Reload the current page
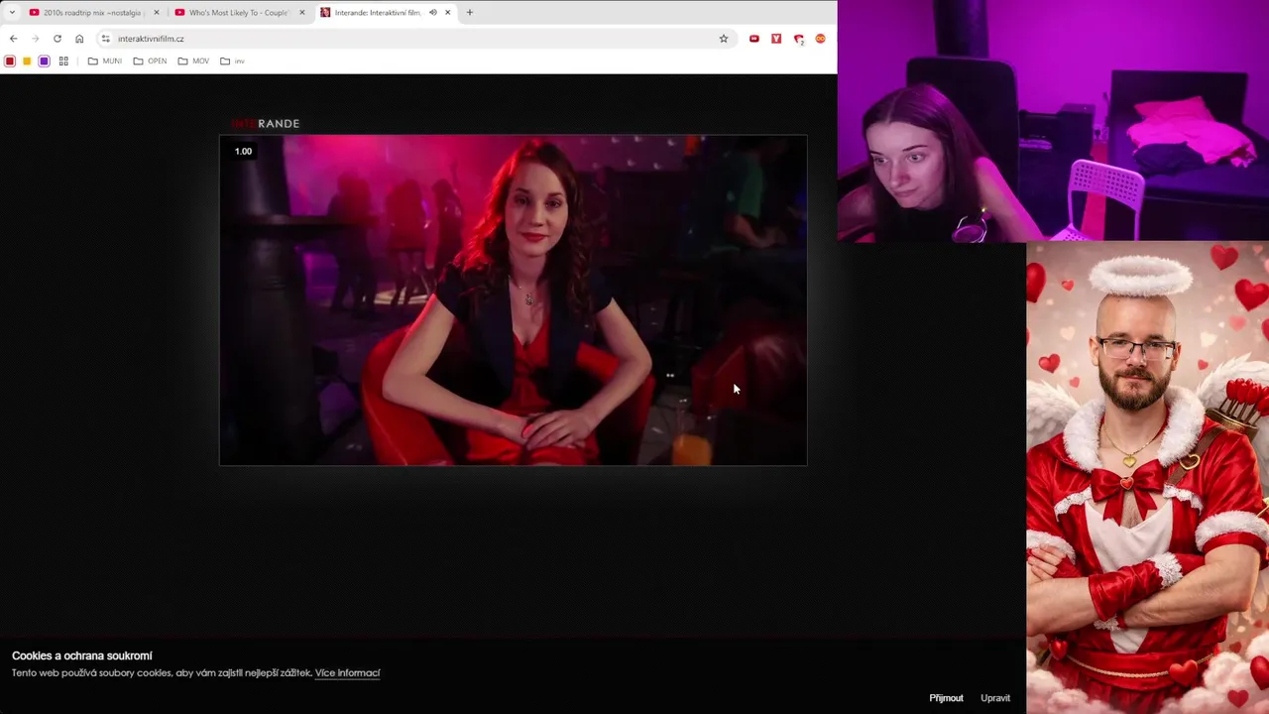Viewport: 1269px width, 714px height. click(58, 39)
